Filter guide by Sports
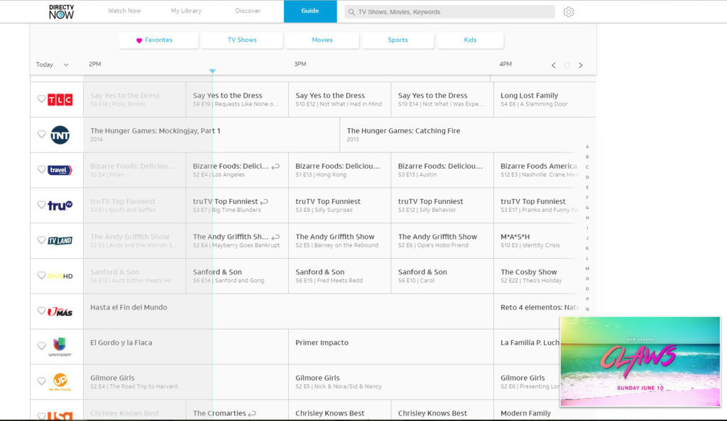The width and height of the screenshot is (727, 421). [398, 40]
